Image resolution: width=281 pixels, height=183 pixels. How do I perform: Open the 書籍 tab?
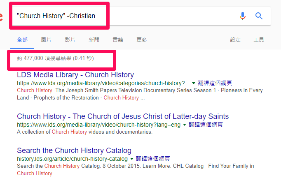tap(118, 39)
